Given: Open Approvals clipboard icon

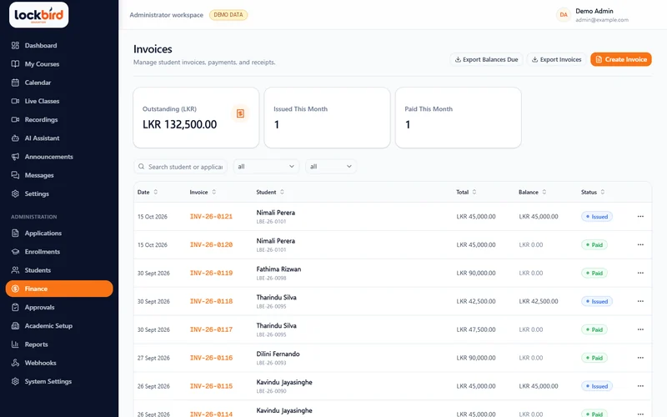Looking at the screenshot, I should coord(15,307).
